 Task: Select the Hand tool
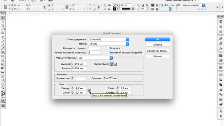3,84
